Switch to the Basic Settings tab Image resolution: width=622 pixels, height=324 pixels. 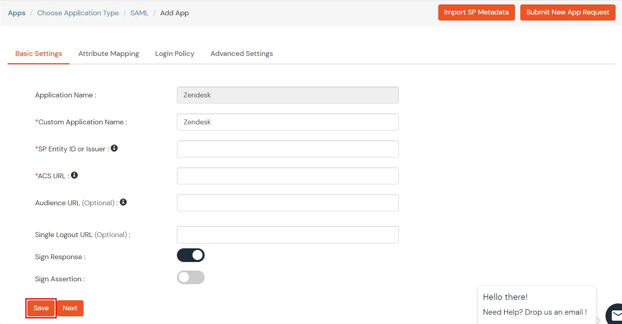tap(39, 54)
